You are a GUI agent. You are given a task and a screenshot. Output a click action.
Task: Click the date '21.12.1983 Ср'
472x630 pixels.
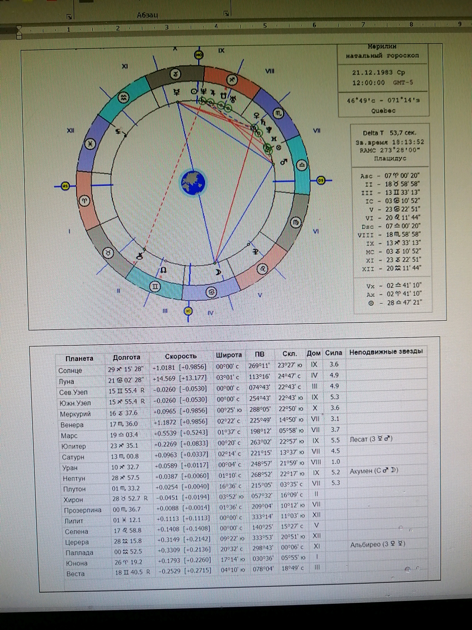(378, 72)
